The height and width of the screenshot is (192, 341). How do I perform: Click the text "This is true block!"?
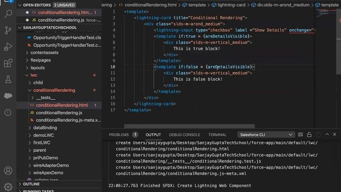pyautogui.click(x=197, y=49)
